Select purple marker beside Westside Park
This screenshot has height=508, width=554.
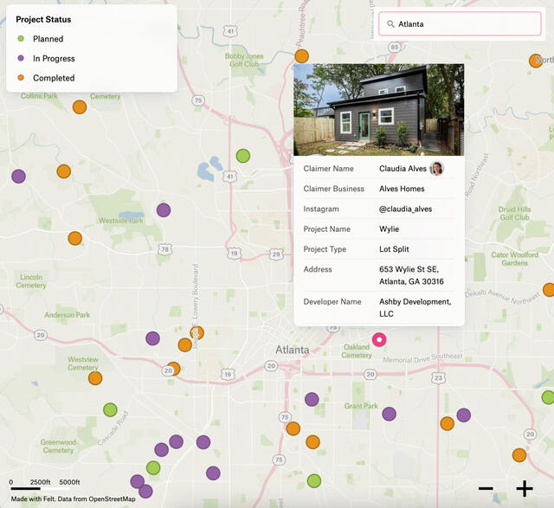click(164, 210)
